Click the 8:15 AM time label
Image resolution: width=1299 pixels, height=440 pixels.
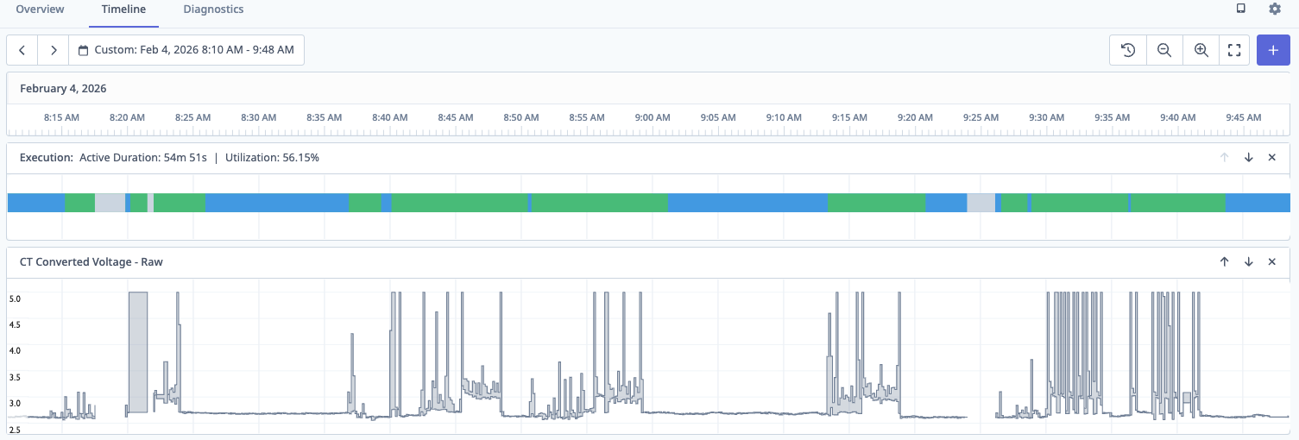62,117
